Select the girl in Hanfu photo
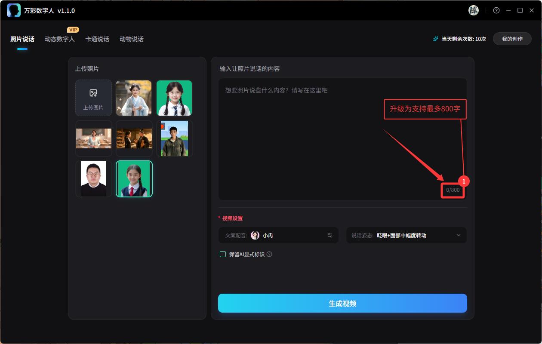 click(134, 98)
